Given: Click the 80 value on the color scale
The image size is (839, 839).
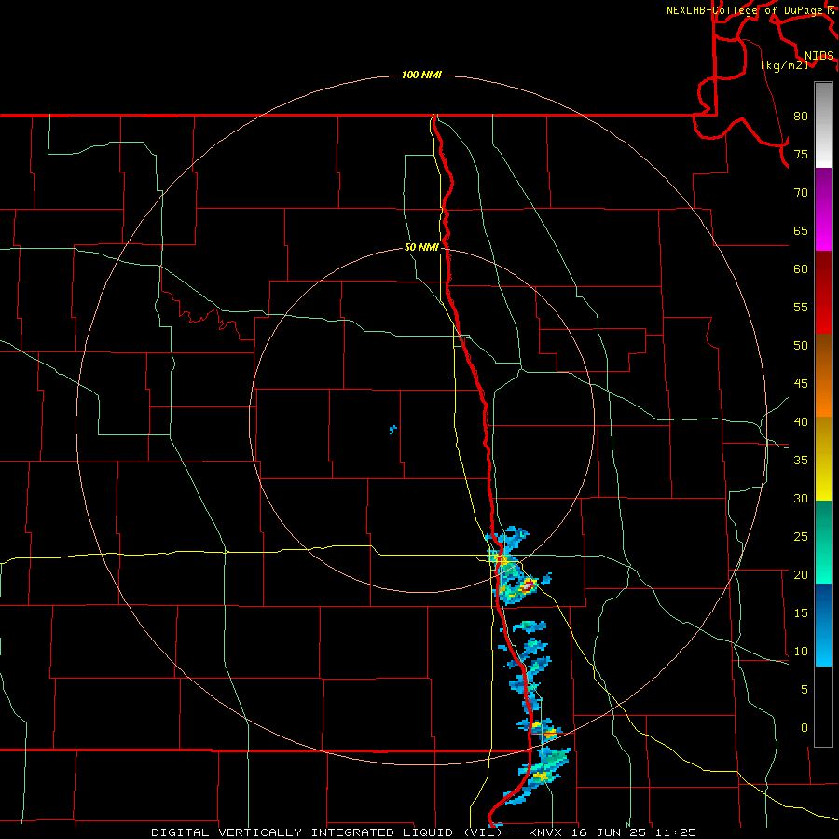Looking at the screenshot, I should [801, 117].
